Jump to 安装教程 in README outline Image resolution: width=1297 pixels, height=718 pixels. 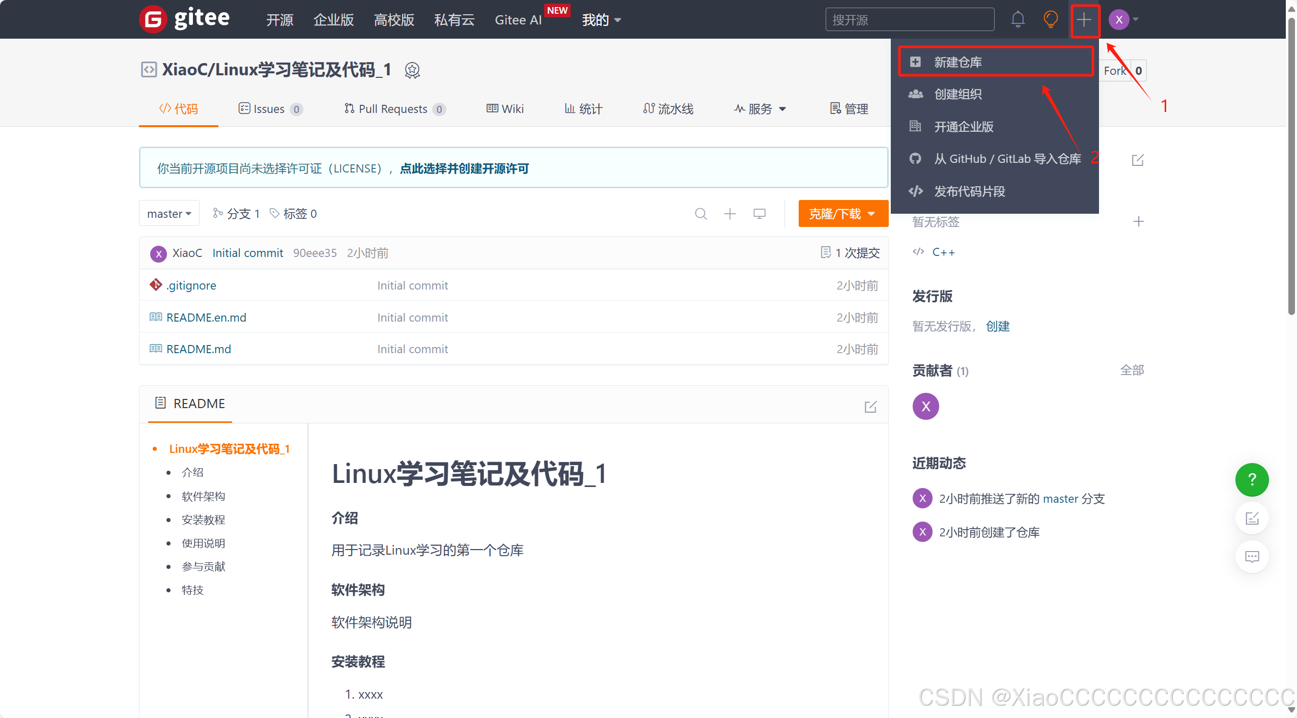pos(203,520)
